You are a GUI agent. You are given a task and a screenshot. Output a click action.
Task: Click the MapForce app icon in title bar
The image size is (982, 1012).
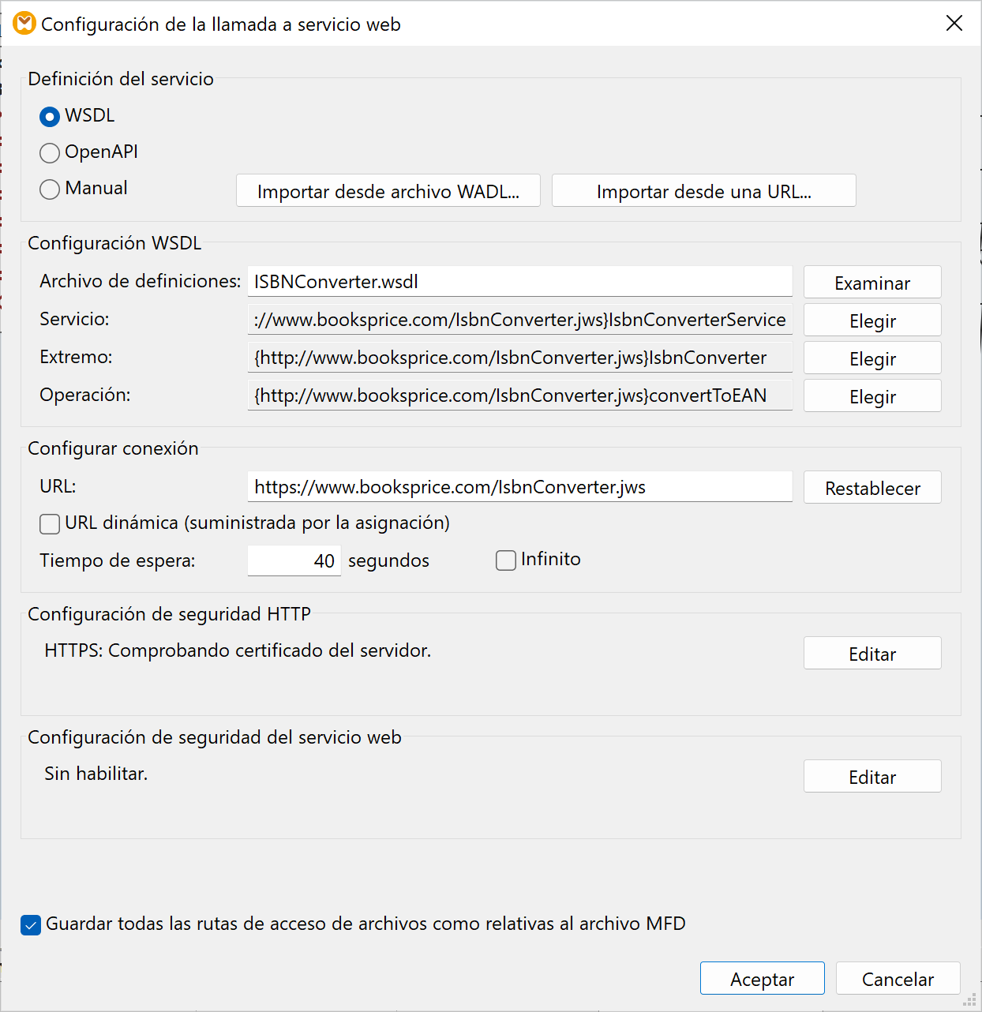point(24,24)
